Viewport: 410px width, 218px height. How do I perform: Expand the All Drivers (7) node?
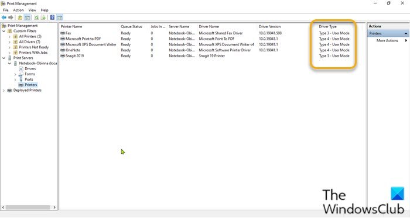tap(9, 41)
